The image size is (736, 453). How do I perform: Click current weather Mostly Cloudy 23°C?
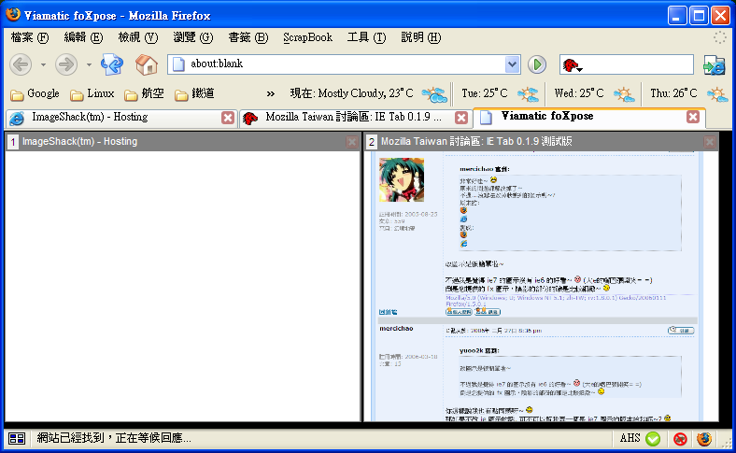point(369,94)
